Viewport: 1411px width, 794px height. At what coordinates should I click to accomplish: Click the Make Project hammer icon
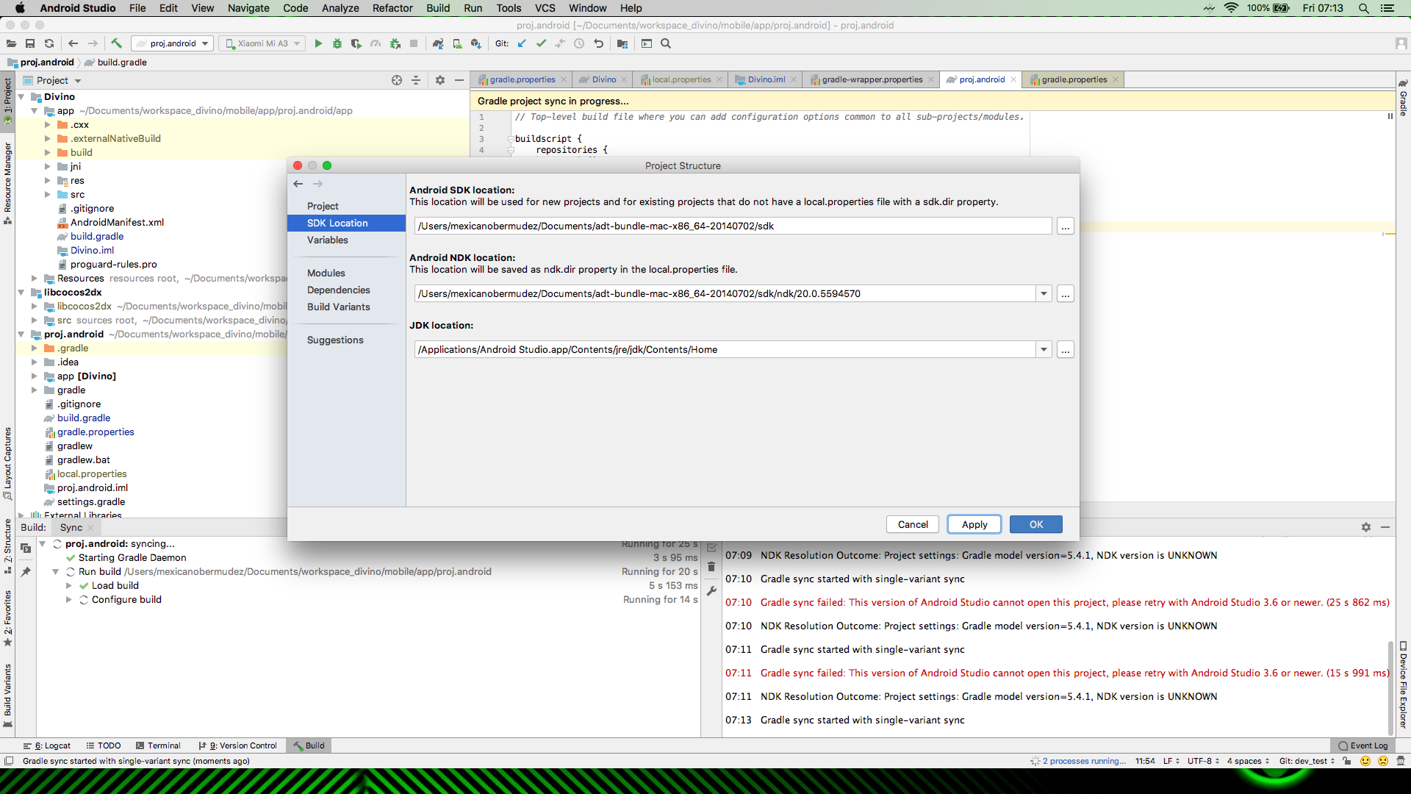[116, 43]
